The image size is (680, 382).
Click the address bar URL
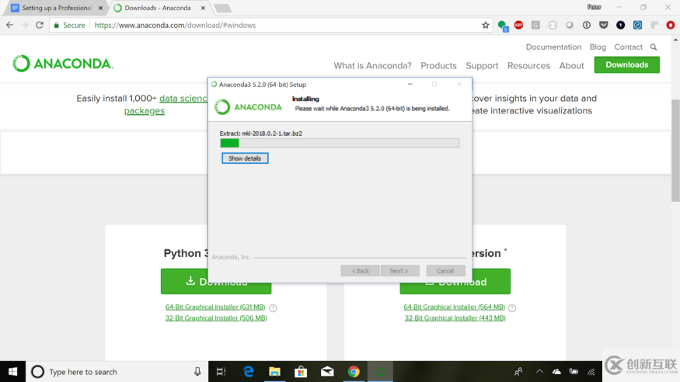(175, 25)
